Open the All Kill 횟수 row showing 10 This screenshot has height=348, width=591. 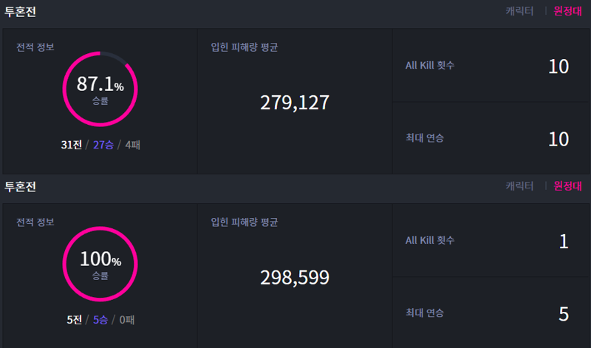click(491, 66)
